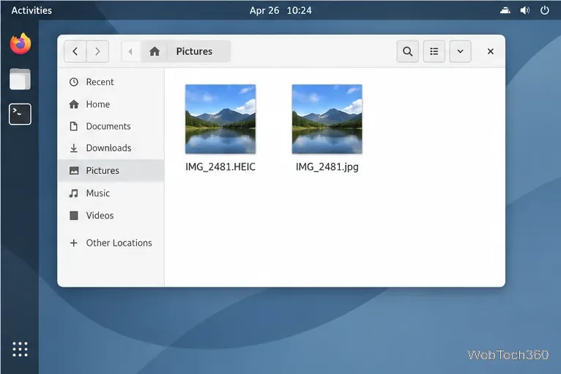Go to Home in the sidebar
The image size is (561, 374).
(111, 104)
